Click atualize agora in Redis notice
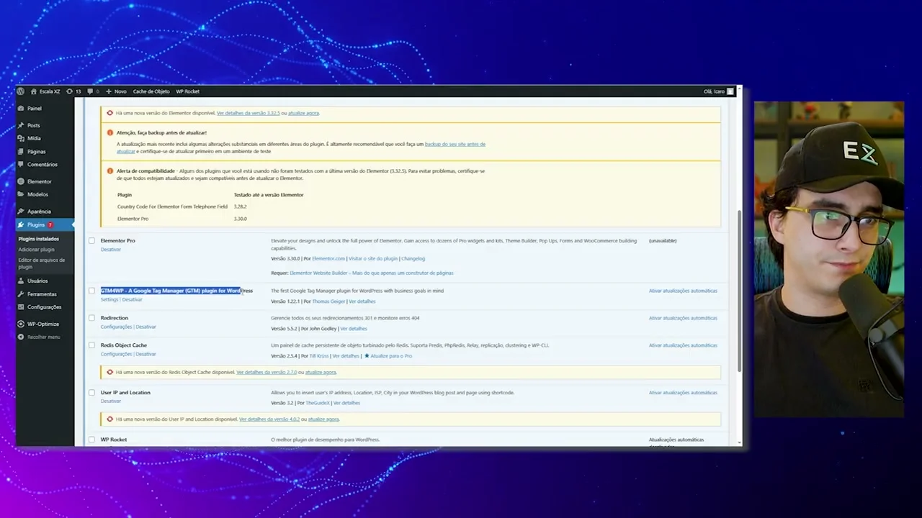The image size is (922, 518). [x=321, y=372]
